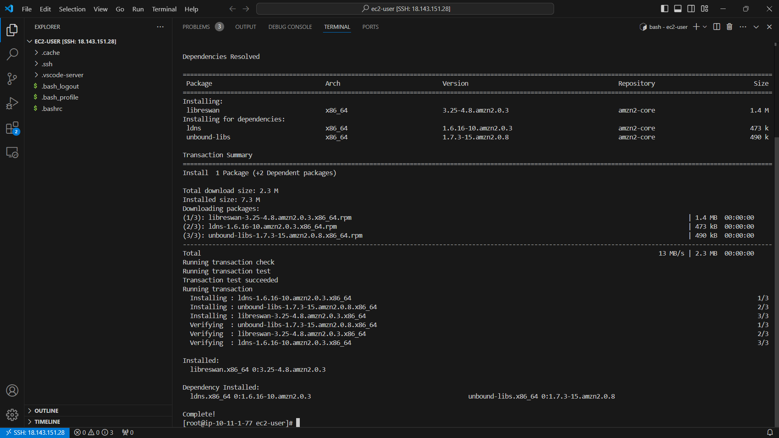Image resolution: width=779 pixels, height=438 pixels.
Task: Open Accounts menu icon
Action: coord(12,390)
